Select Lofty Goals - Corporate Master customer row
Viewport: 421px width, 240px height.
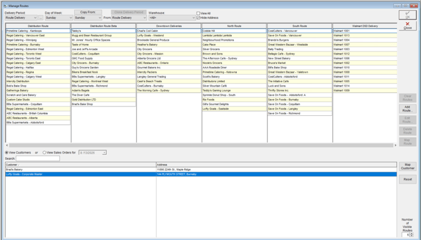click(x=201, y=174)
